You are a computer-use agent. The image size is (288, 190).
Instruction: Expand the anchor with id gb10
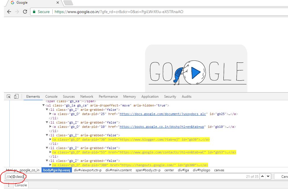tap(50, 127)
